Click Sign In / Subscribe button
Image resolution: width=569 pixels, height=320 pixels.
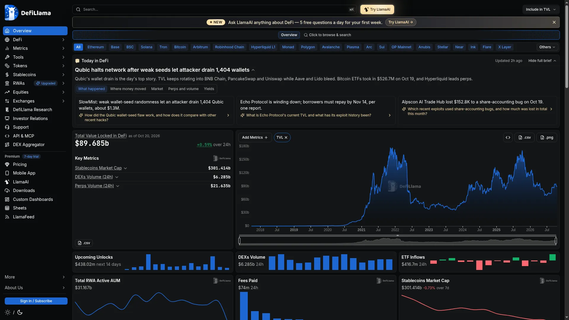[36, 301]
